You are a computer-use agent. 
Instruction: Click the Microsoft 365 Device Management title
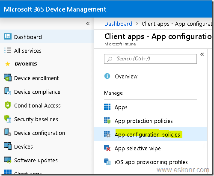coord(55,9)
